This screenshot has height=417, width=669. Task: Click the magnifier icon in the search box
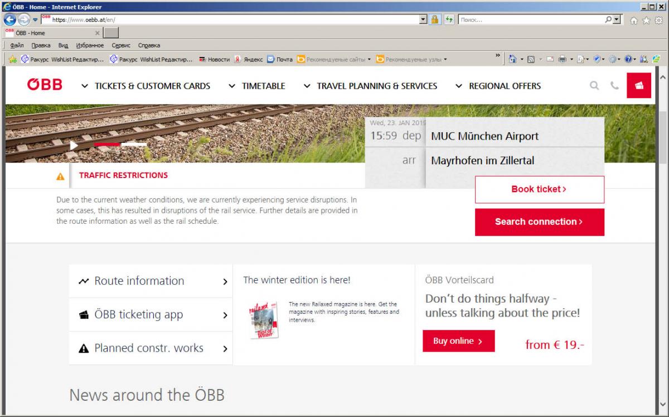608,20
